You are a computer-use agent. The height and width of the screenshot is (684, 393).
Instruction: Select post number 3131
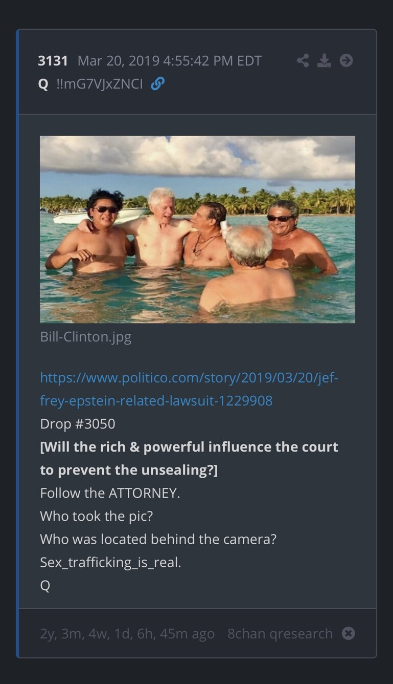[53, 61]
